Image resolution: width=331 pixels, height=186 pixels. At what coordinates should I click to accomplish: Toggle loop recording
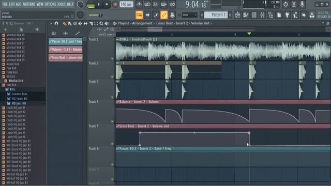click(x=172, y=4)
